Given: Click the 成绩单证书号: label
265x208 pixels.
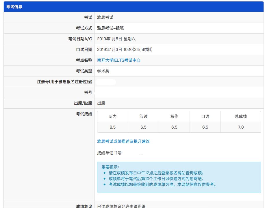Looking at the screenshot, I should coord(110,153).
